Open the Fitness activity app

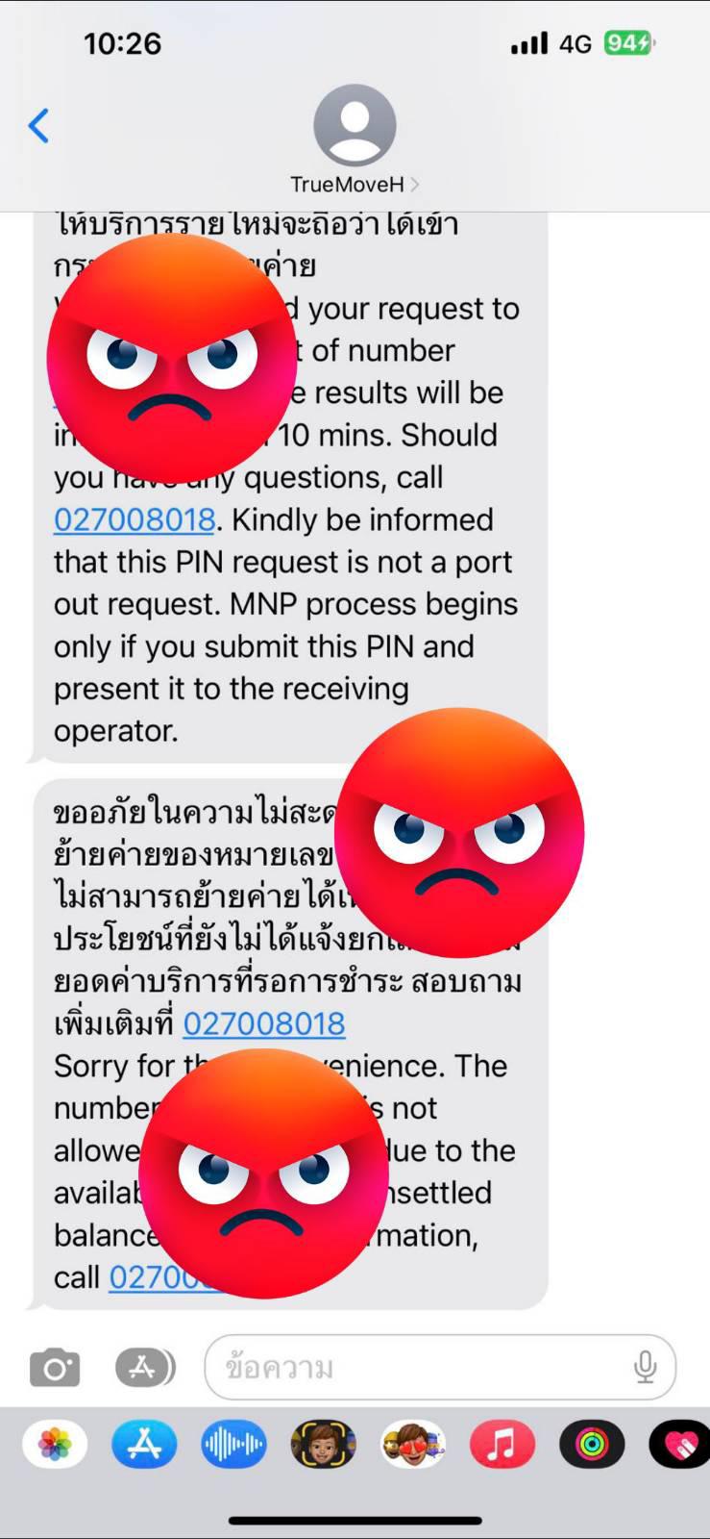[592, 1445]
